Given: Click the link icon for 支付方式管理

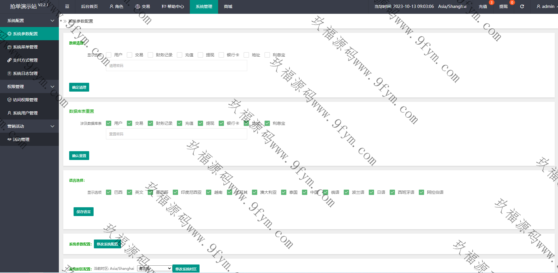Looking at the screenshot, I should [9, 60].
